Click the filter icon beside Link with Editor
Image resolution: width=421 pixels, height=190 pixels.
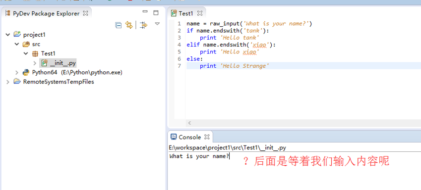pos(144,25)
